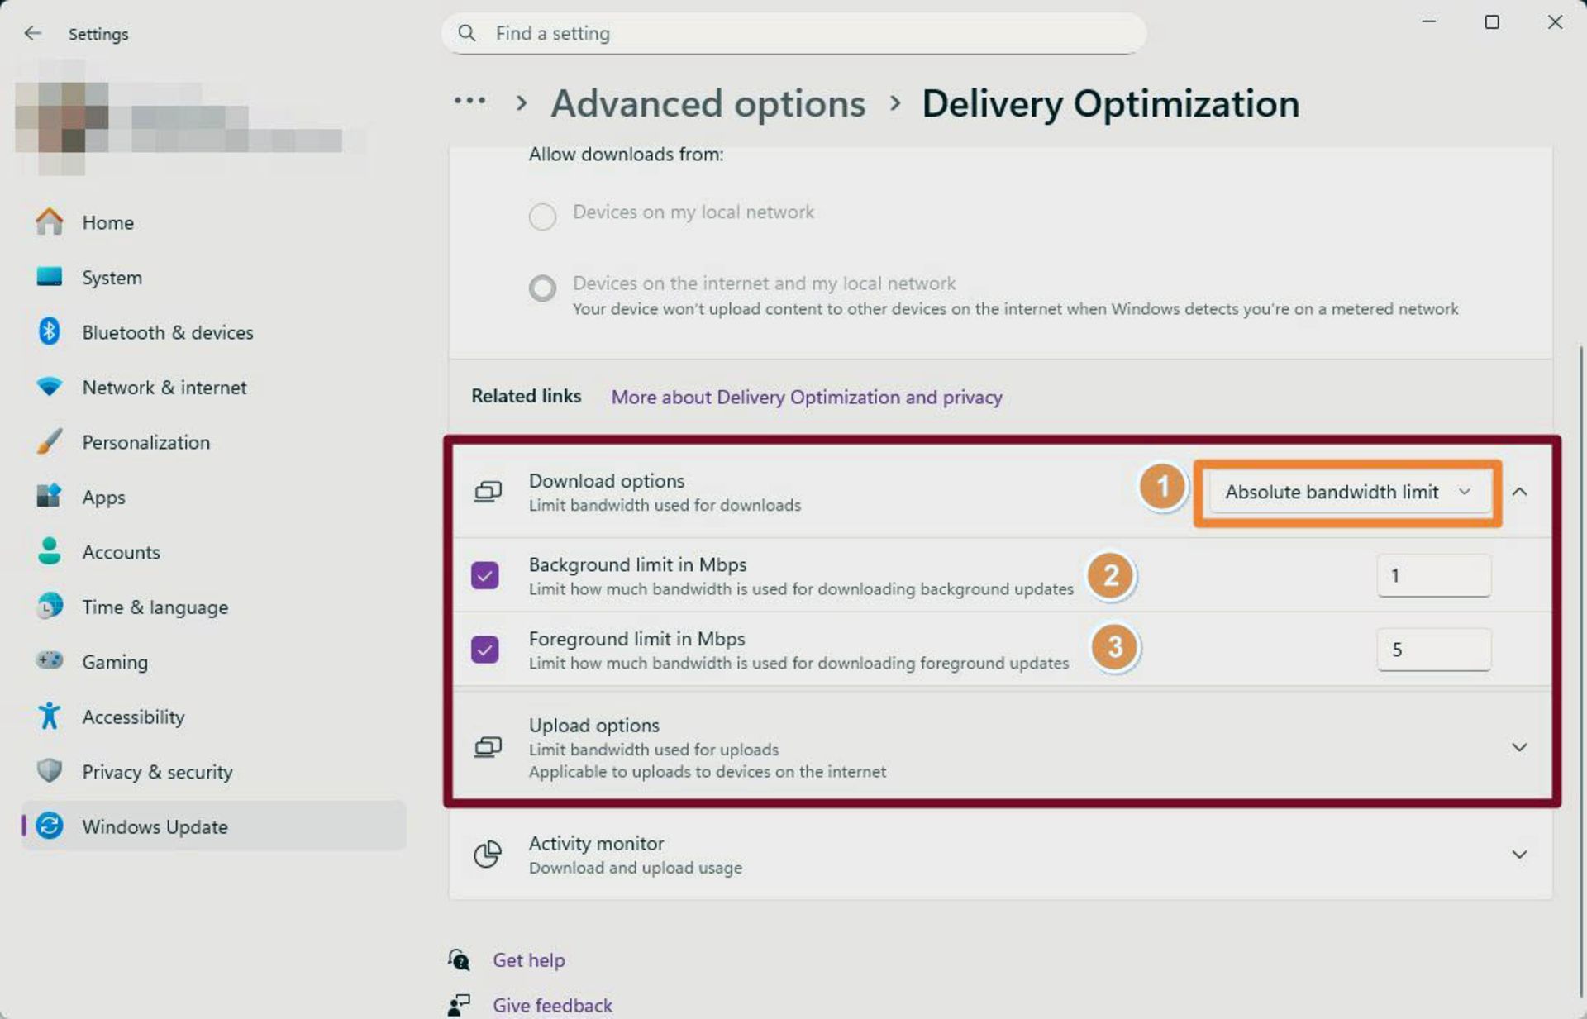Image resolution: width=1587 pixels, height=1019 pixels.
Task: Uncheck Background limit in Mbps checkbox
Action: [x=485, y=575]
